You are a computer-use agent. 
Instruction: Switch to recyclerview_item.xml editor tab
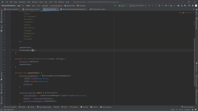(x=31, y=9)
